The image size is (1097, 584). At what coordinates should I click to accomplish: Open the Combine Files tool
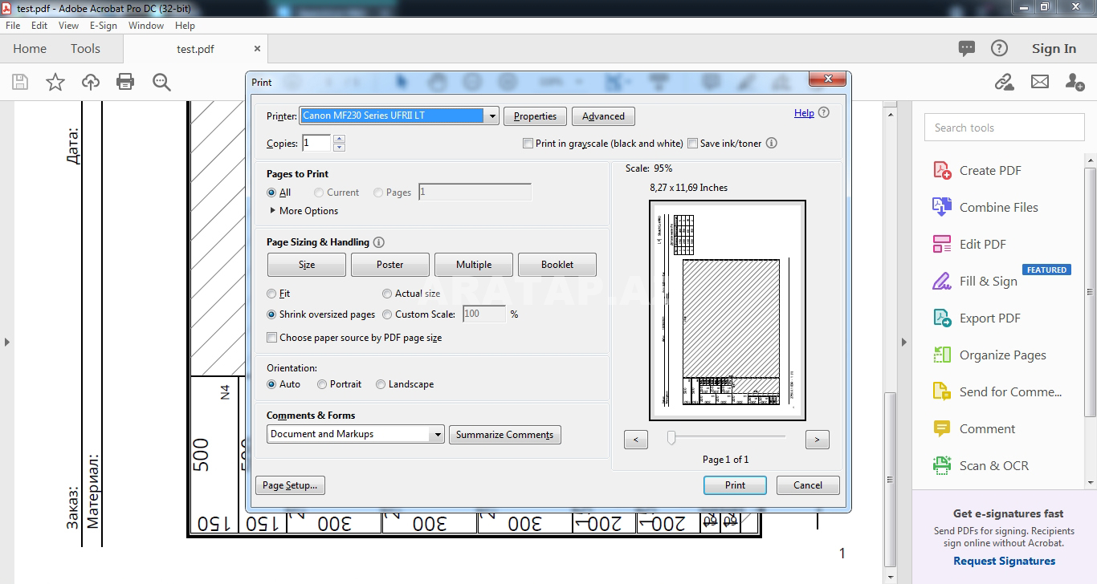[x=998, y=207]
